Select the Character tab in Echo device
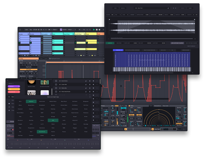 (x=166, y=106)
